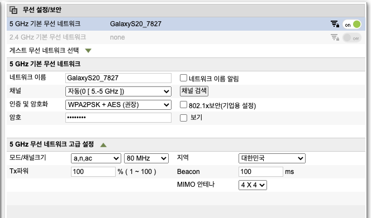Open the 2.4 GHz network filter lock icon
The height and width of the screenshot is (218, 376).
click(335, 37)
